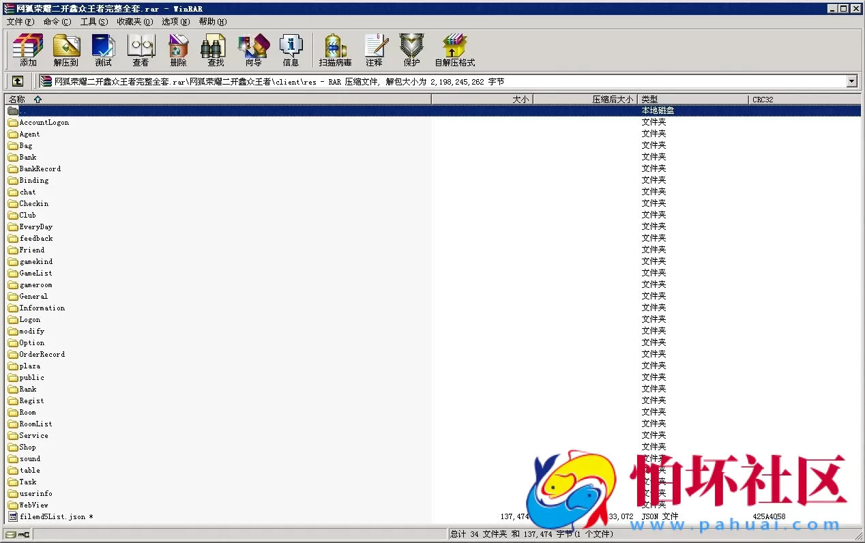Click the 自解压格式 (SFX) icon

click(x=454, y=50)
